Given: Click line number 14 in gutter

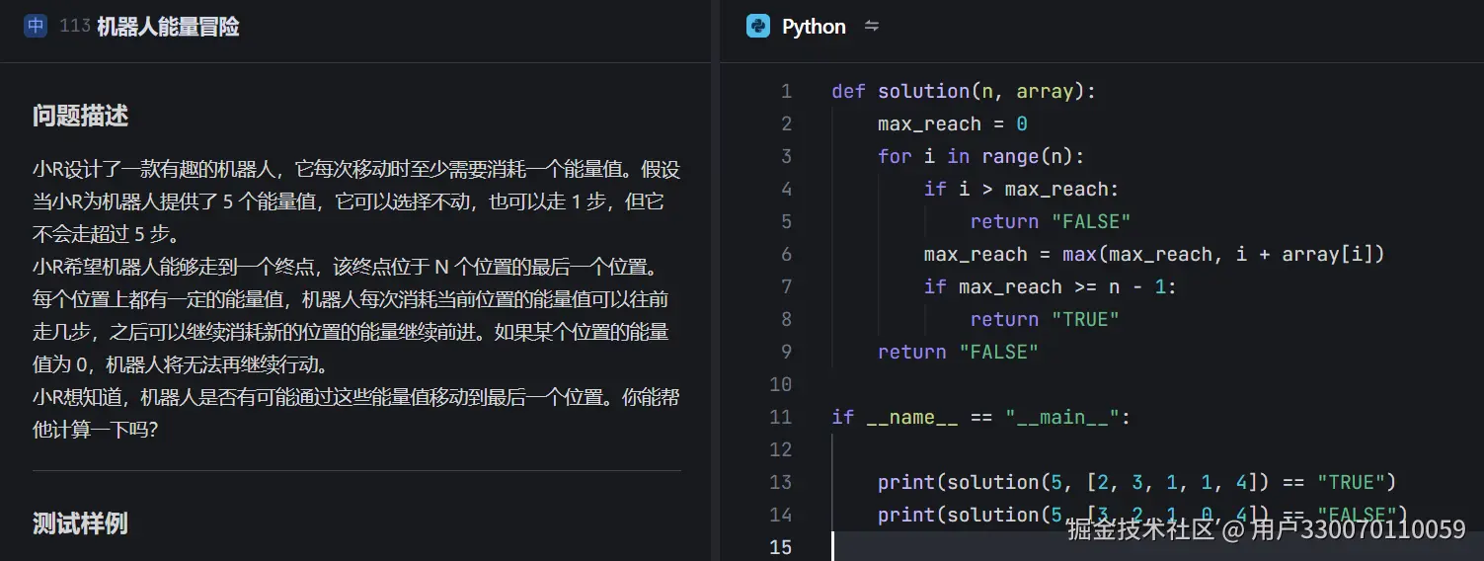Looking at the screenshot, I should [x=781, y=515].
